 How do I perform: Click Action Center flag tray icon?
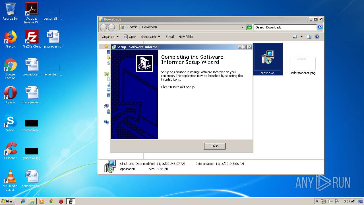[337, 201]
